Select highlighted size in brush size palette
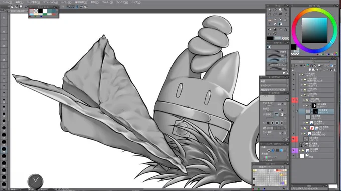This screenshot has height=191, width=341. click(4, 149)
